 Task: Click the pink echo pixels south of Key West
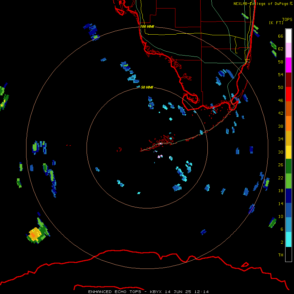click(160, 156)
